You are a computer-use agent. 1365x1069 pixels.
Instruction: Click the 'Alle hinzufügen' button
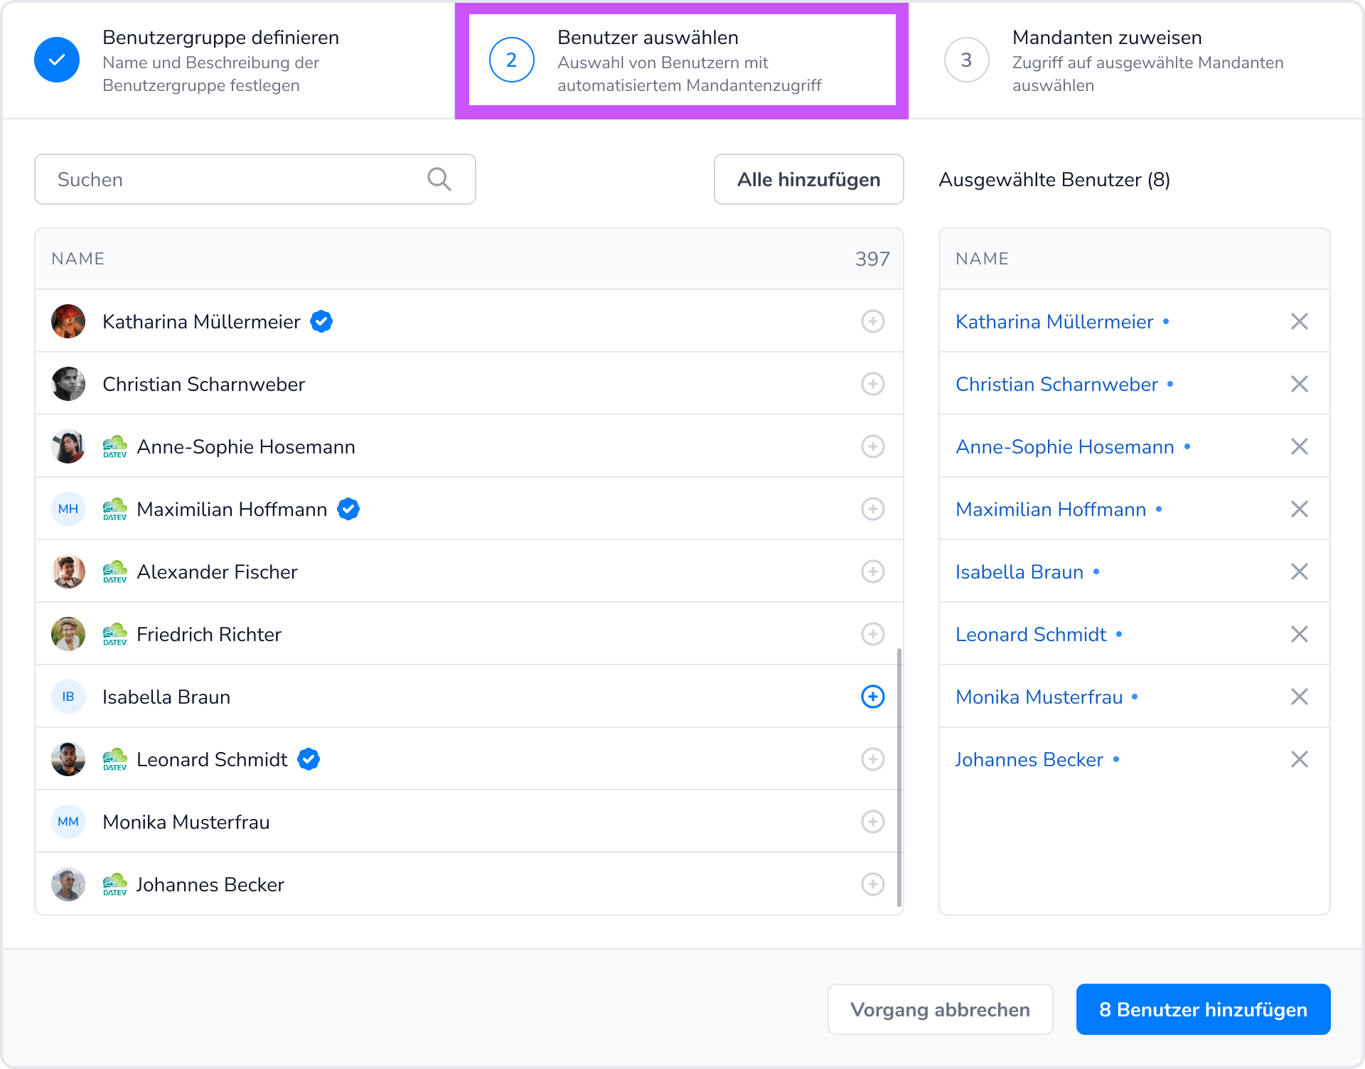[x=808, y=179]
